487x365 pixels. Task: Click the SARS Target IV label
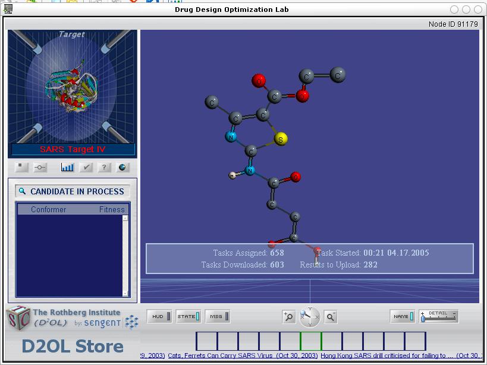73,149
